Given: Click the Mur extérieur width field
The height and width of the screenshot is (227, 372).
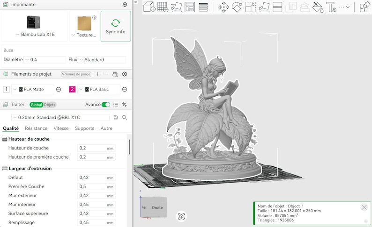Looking at the screenshot, I should pyautogui.click(x=97, y=196).
